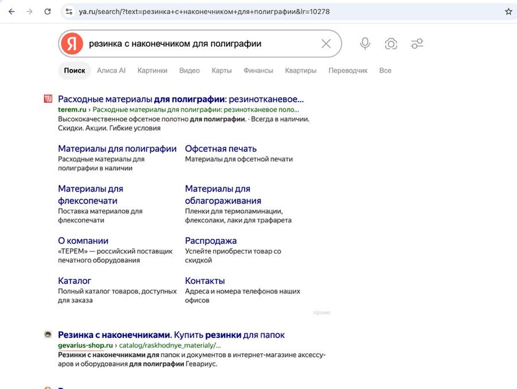Screen dimensions: 517x389
Task: Click the terem.ru favicon
Action: [x=48, y=98]
